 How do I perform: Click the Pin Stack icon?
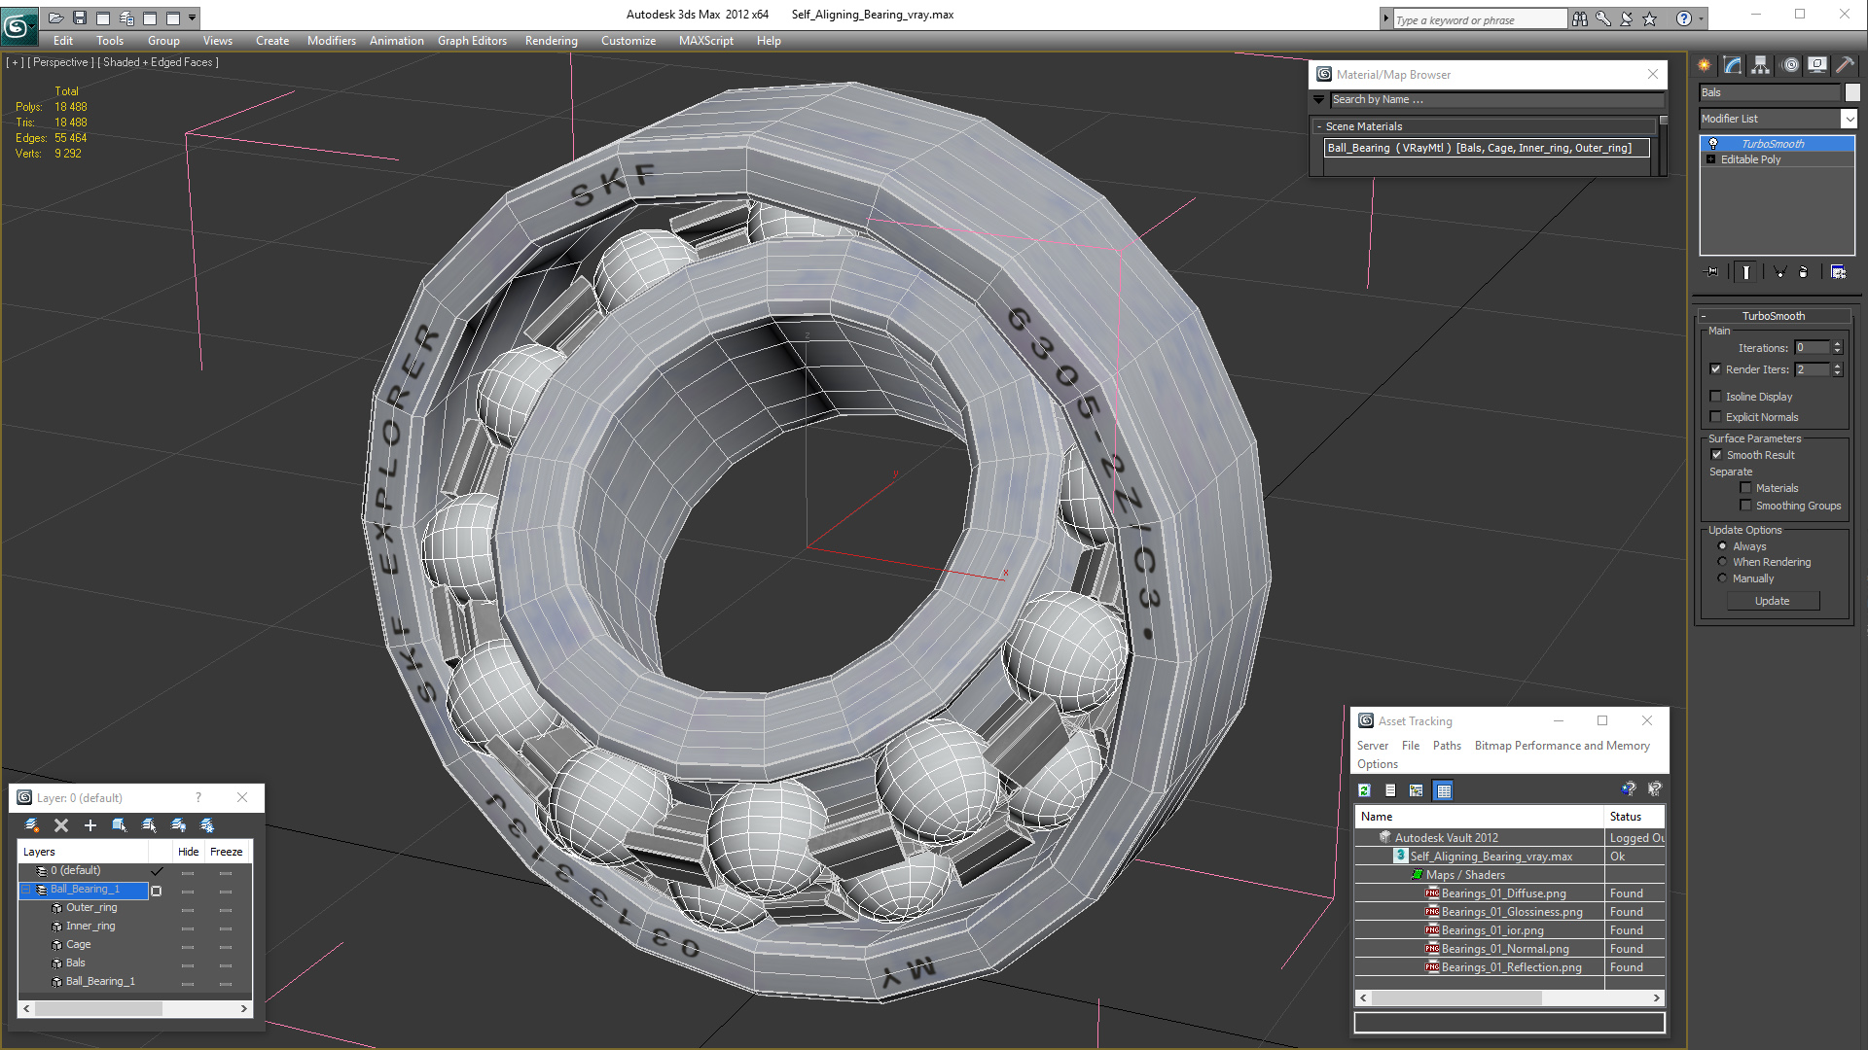(x=1713, y=272)
